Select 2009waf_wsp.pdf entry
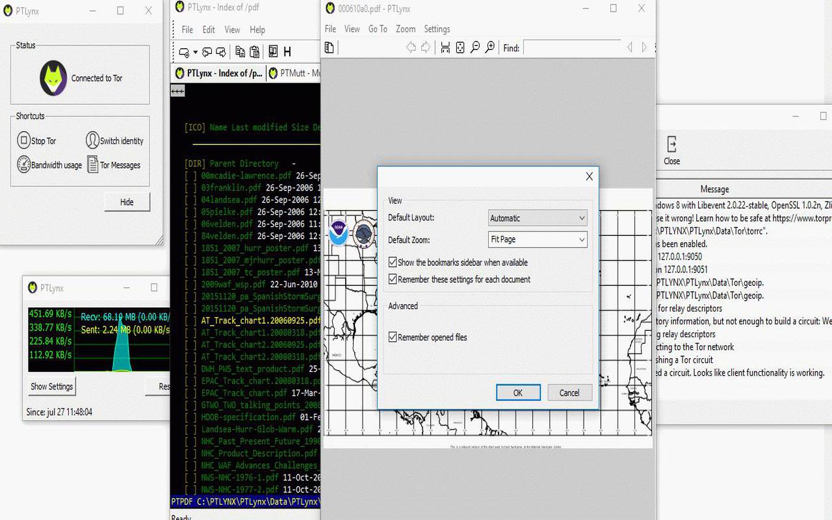The image size is (832, 520). 235,284
